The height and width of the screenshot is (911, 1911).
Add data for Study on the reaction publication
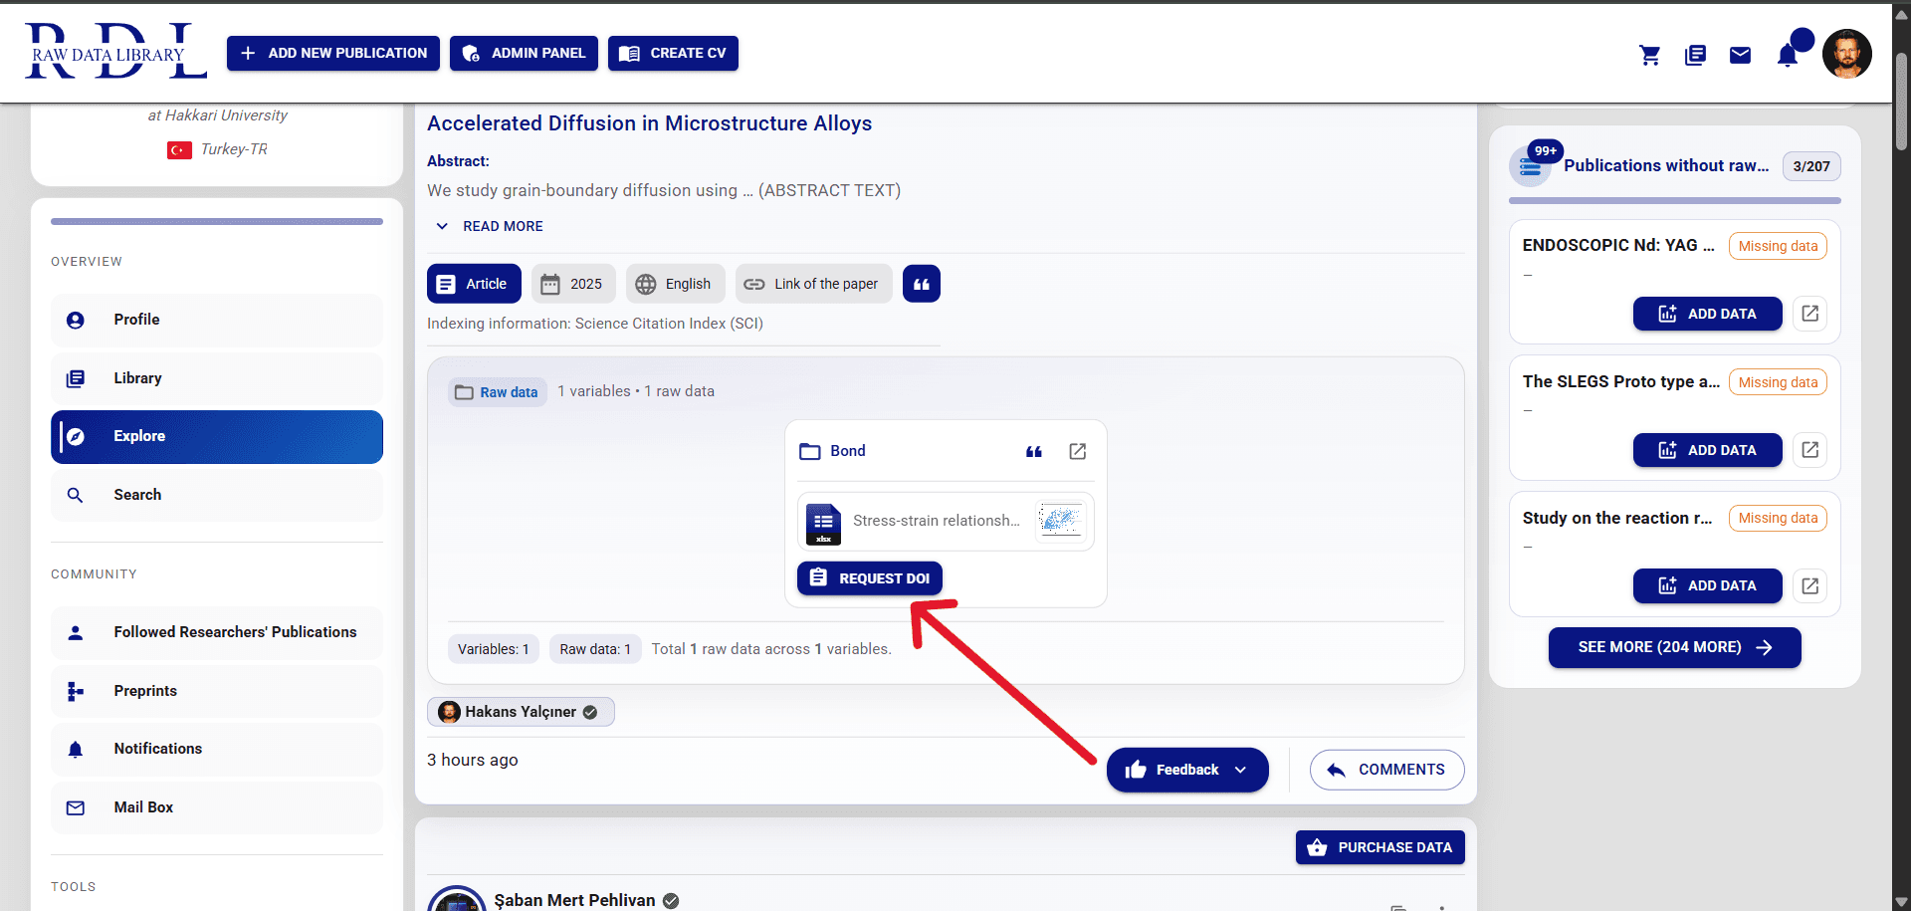(x=1707, y=586)
